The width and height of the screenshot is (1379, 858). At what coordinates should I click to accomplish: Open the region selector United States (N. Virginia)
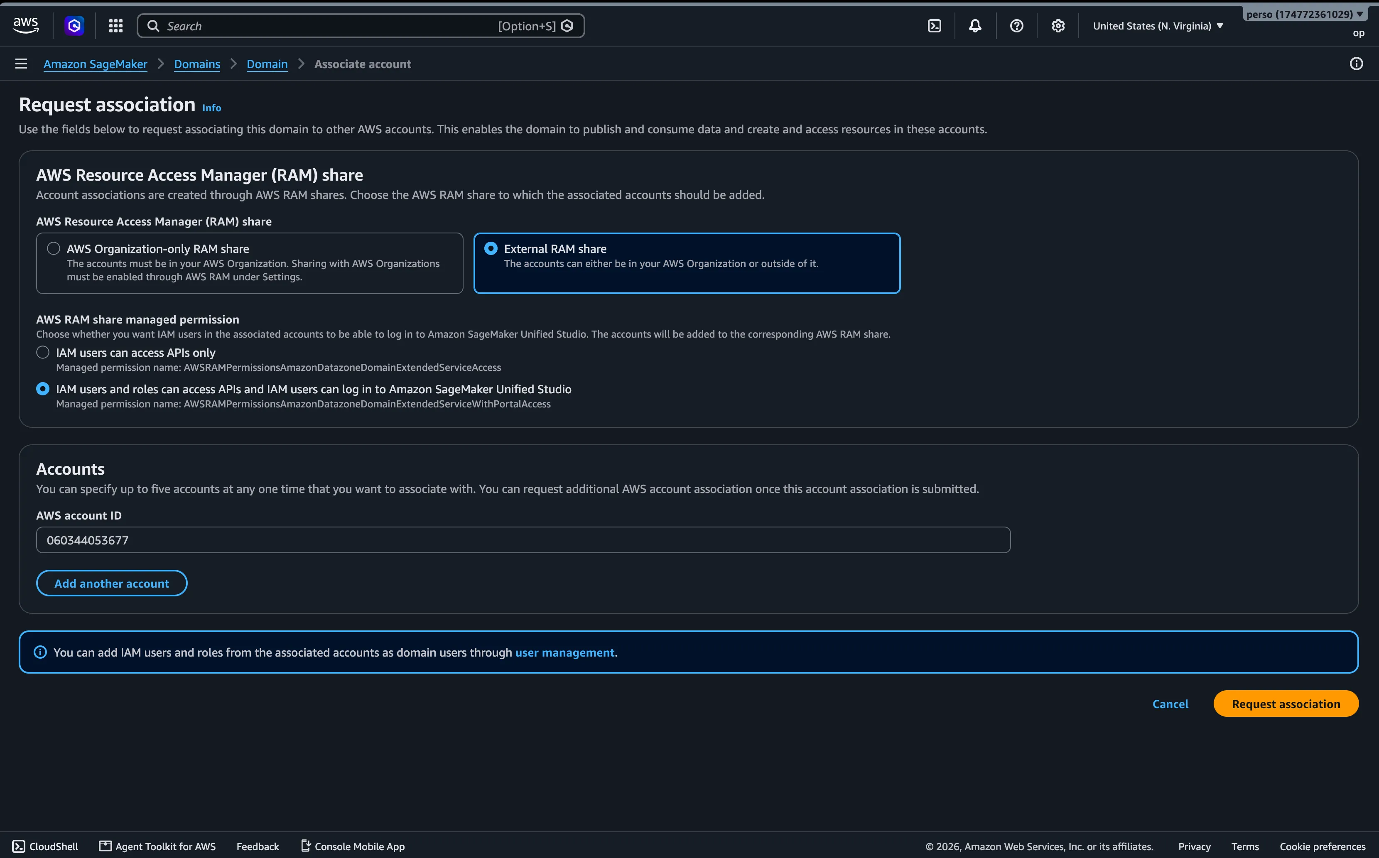(1158, 25)
